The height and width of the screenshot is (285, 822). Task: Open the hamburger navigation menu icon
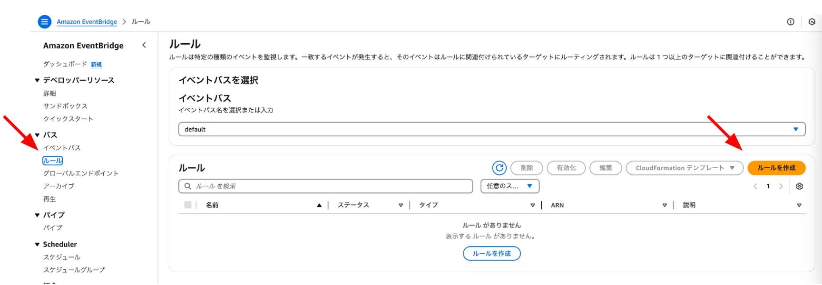point(44,22)
